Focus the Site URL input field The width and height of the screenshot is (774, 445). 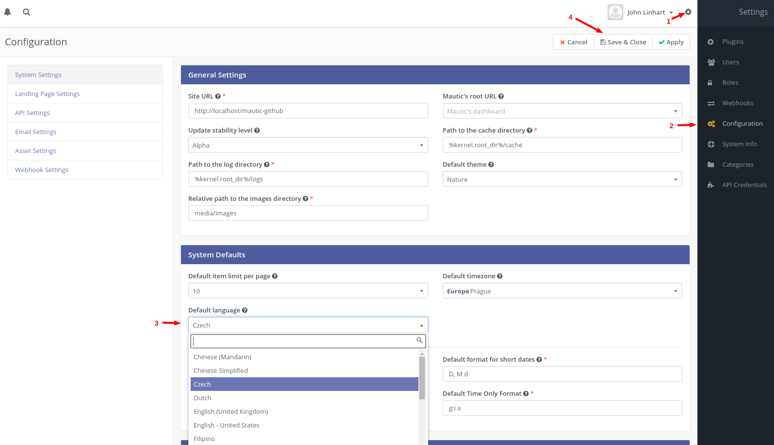[308, 111]
